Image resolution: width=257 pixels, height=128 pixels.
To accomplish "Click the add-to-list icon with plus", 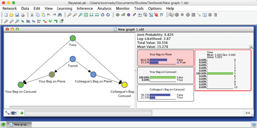I will coord(62,21).
